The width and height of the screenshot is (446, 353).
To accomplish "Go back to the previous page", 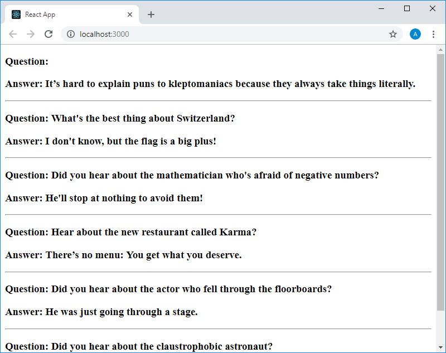I will (x=13, y=34).
